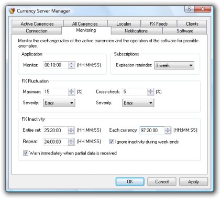Click the Maximum fluctuation value field
The image size is (221, 199).
pos(56,91)
